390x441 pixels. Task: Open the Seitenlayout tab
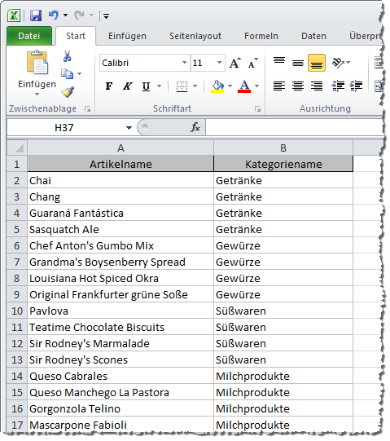pos(195,36)
